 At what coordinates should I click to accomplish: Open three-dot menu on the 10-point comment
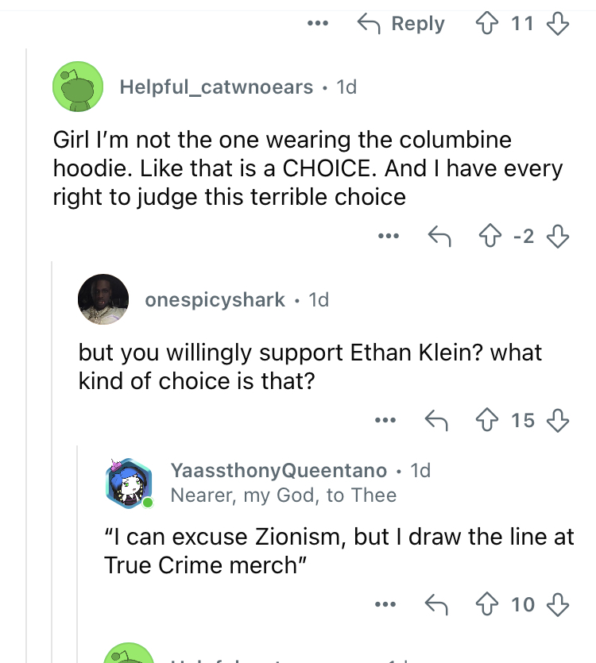coord(385,604)
